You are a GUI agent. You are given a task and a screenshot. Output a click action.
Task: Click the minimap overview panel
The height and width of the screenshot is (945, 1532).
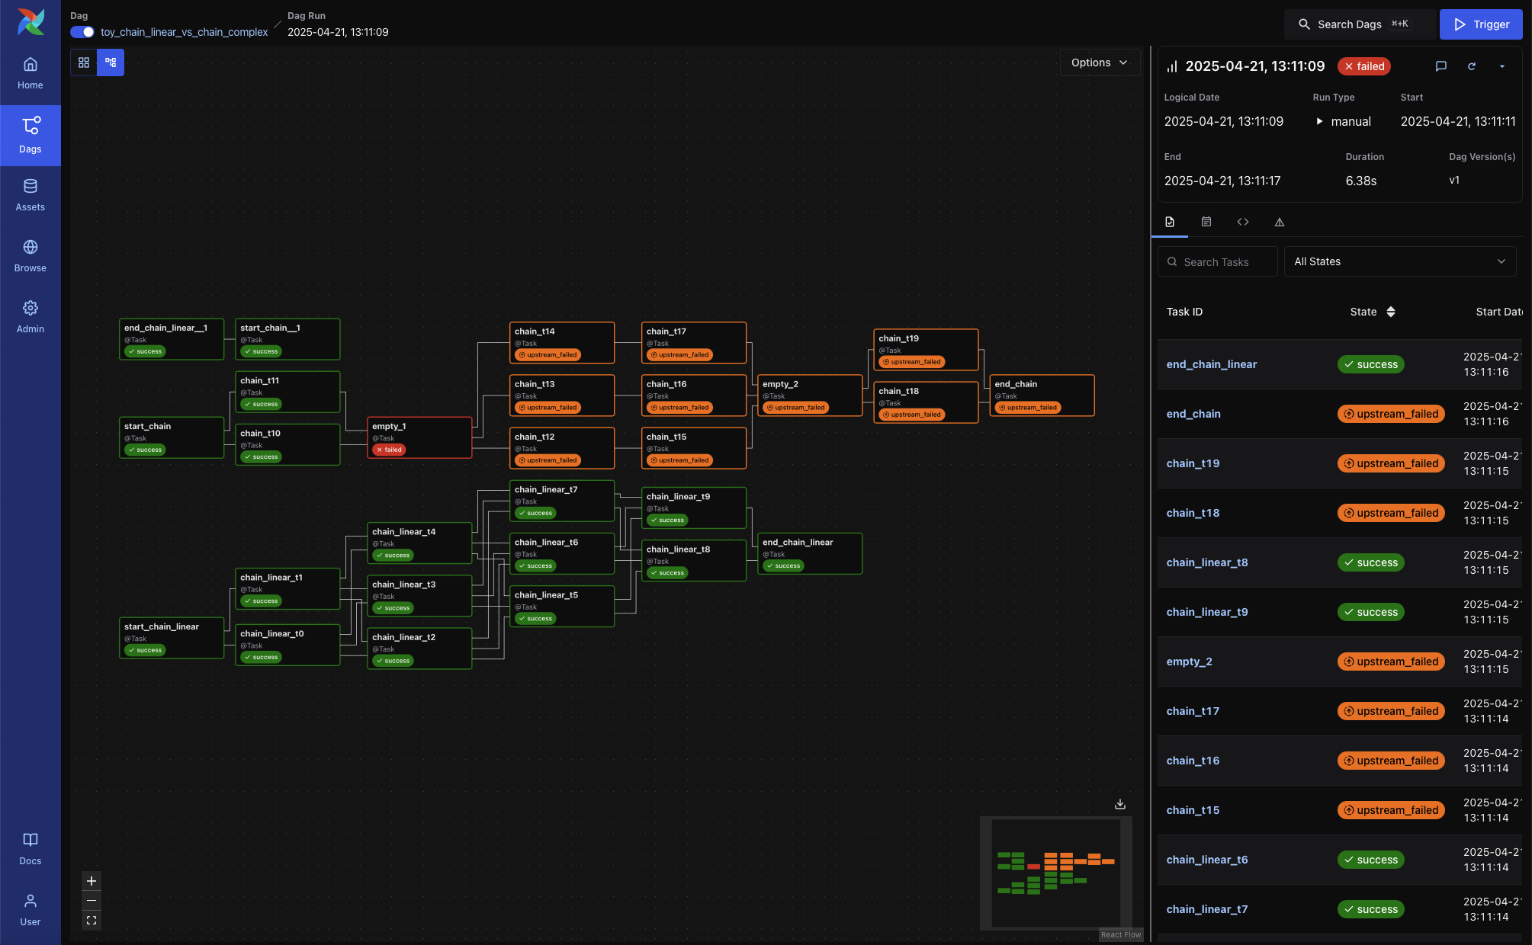[1055, 873]
